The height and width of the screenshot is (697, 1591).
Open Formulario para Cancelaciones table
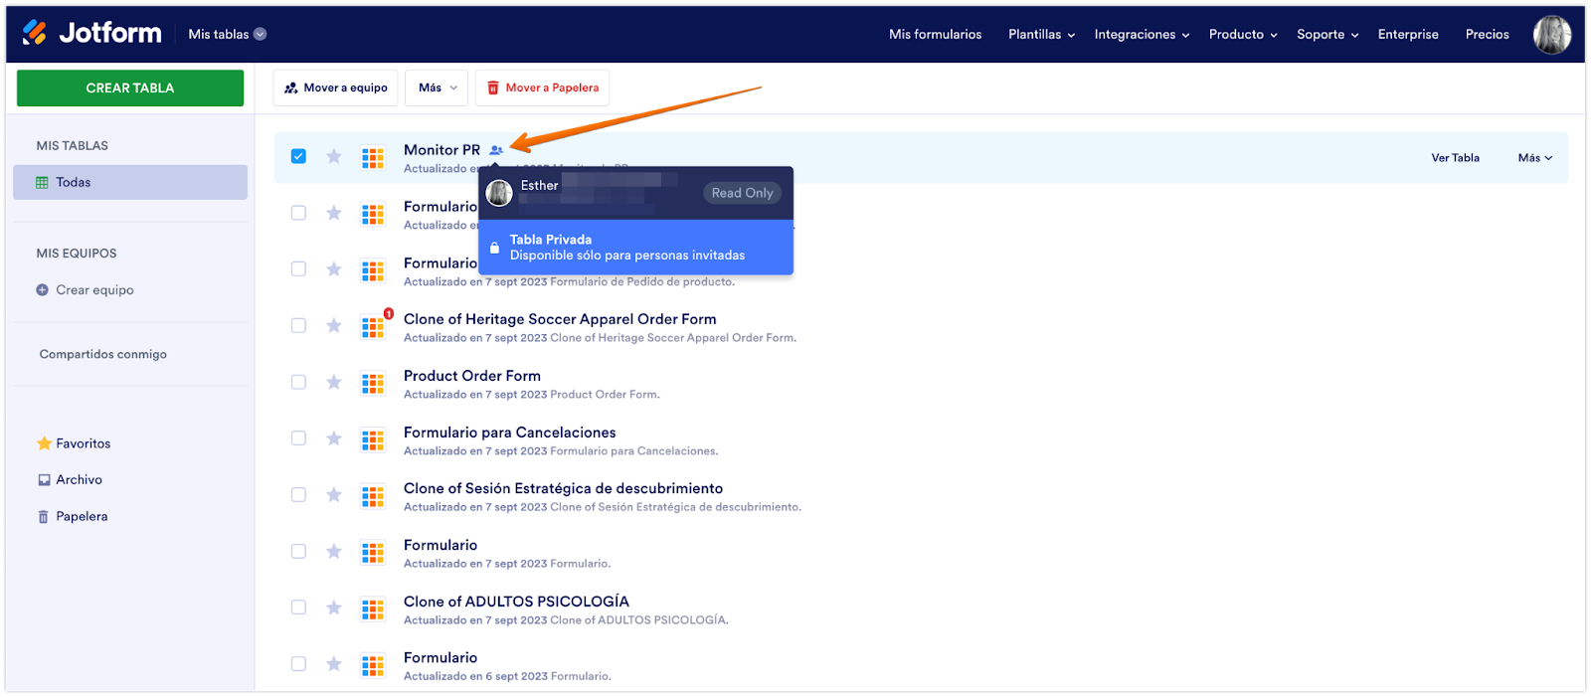coord(510,433)
